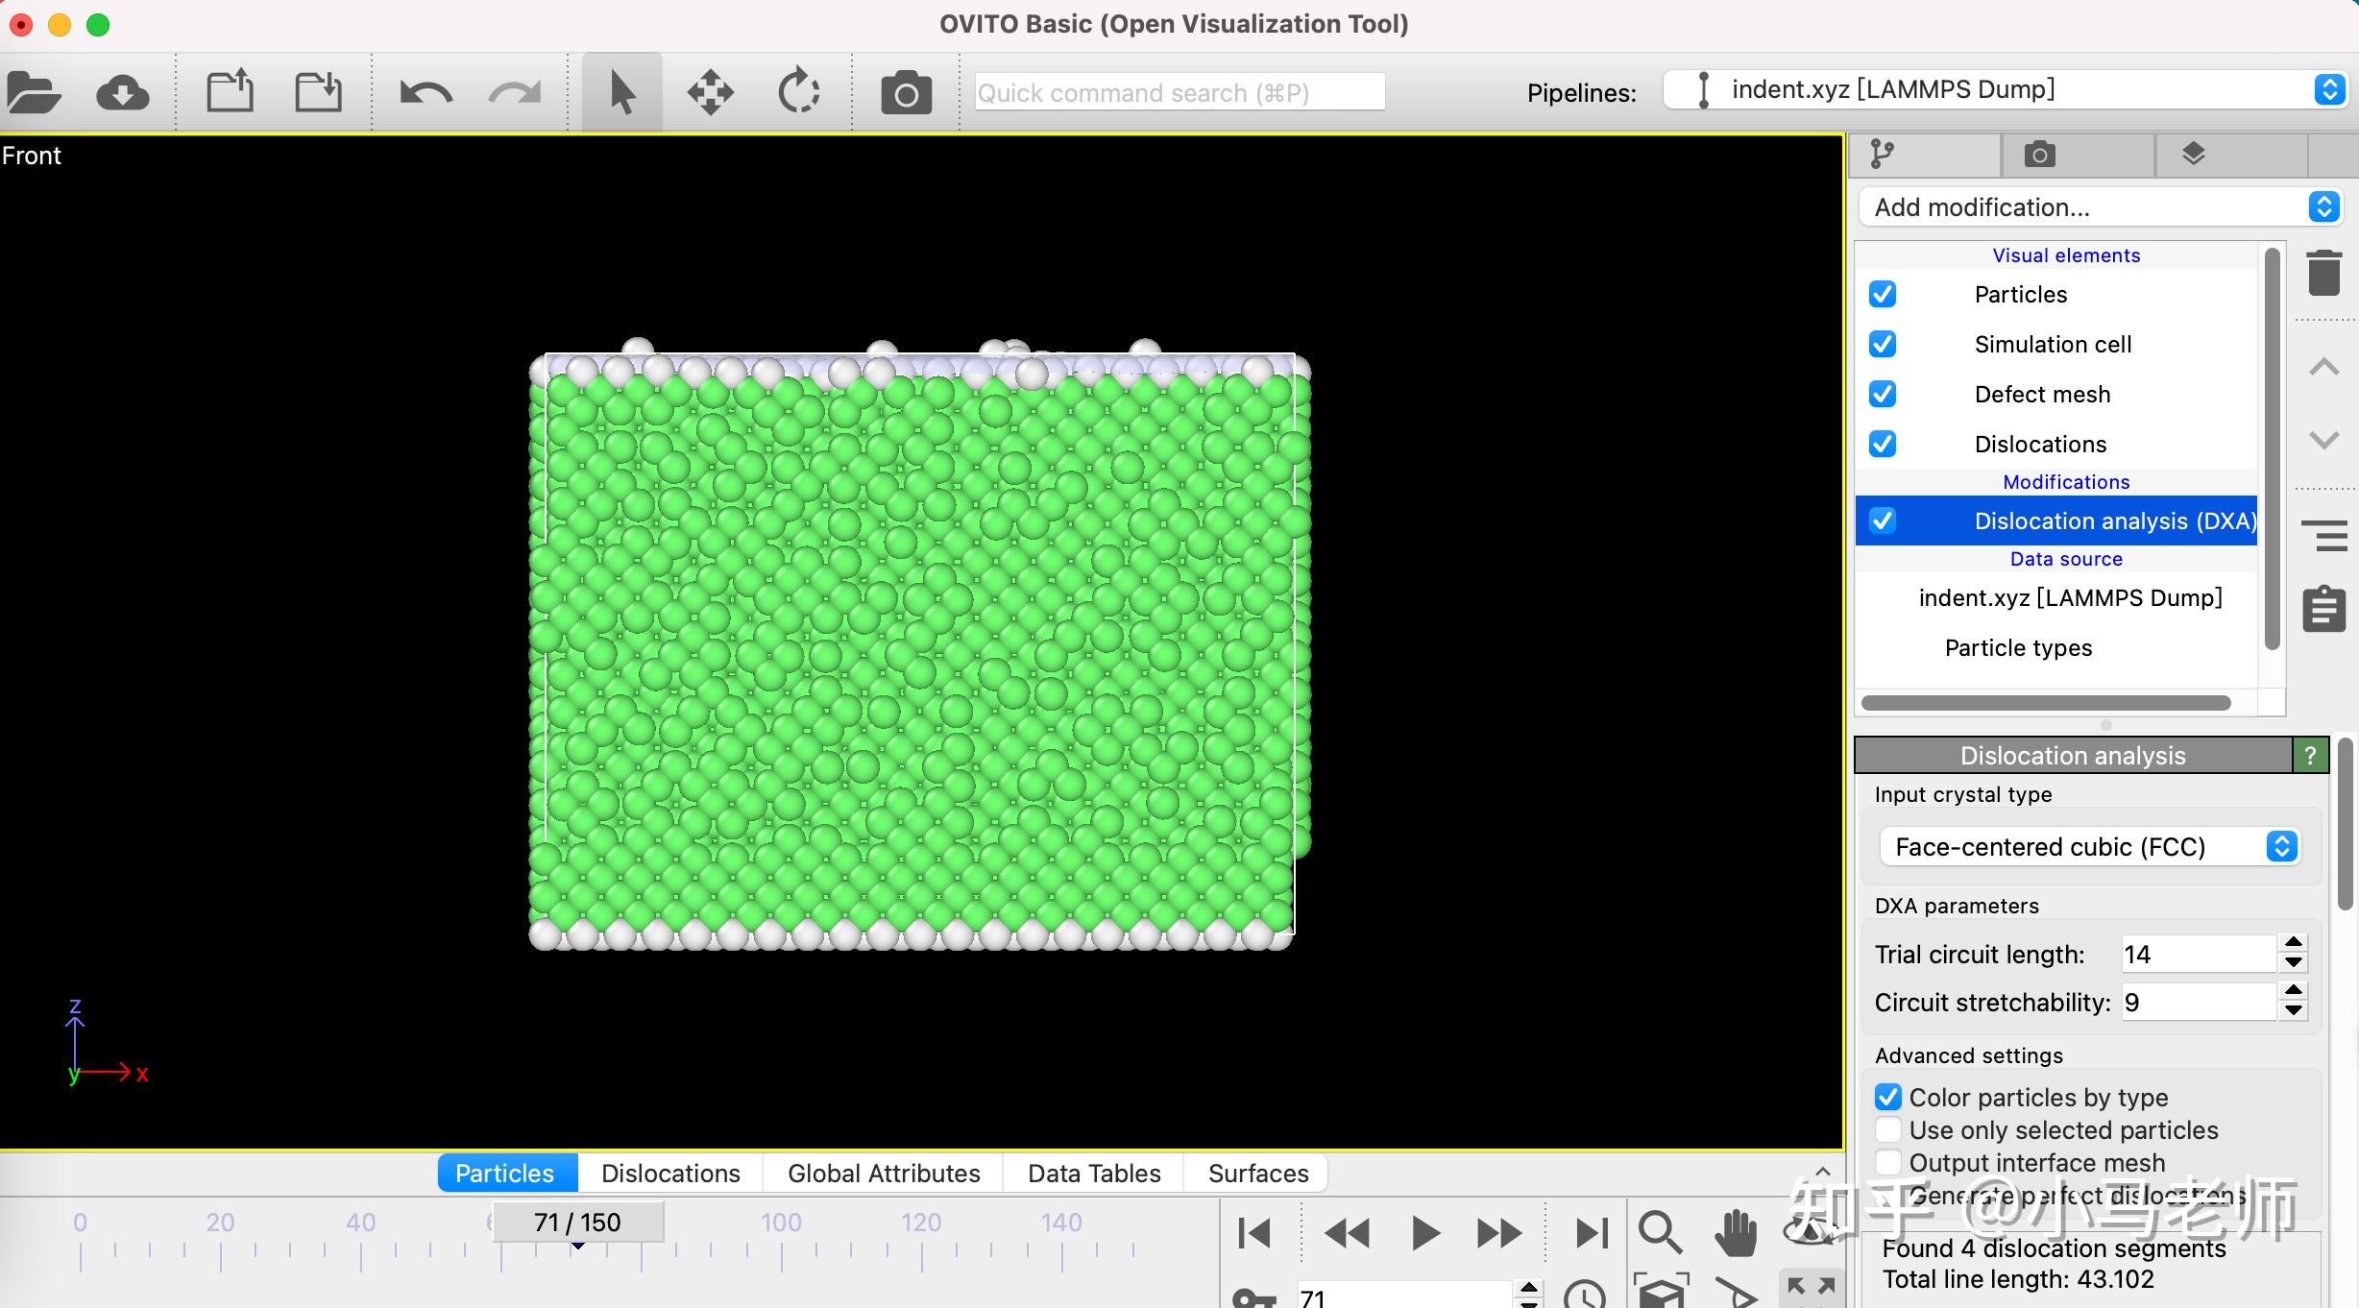Disable Color particles by type
The image size is (2359, 1308).
[1888, 1097]
